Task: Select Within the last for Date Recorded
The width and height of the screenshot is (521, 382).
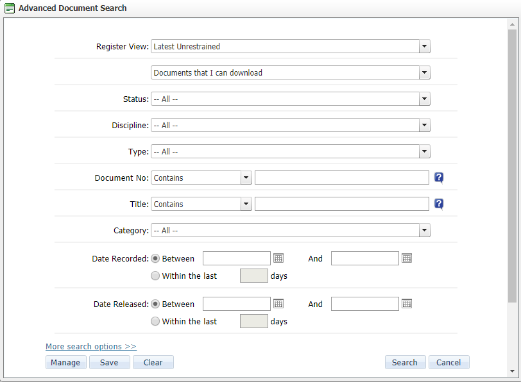Action: tap(155, 276)
